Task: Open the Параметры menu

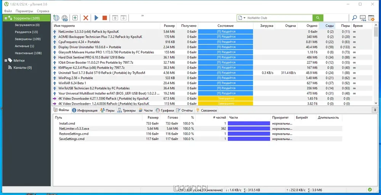Action: click(x=24, y=11)
